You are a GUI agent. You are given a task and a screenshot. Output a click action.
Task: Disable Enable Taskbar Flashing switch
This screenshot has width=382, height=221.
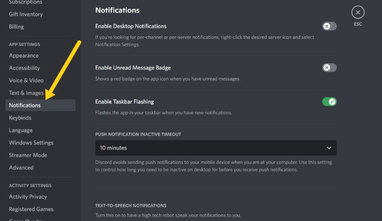(x=329, y=102)
